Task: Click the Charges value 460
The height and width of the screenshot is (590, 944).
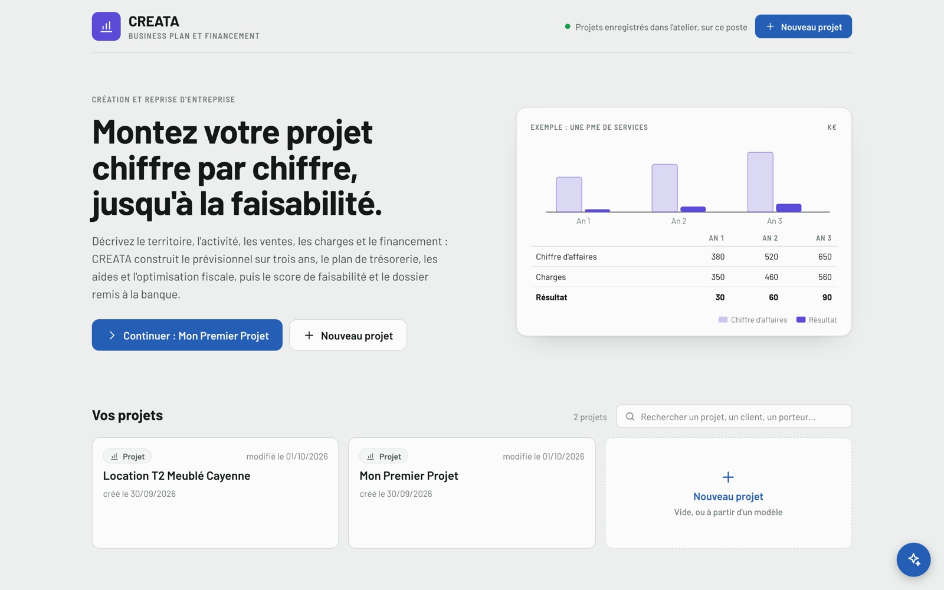Action: coord(771,277)
